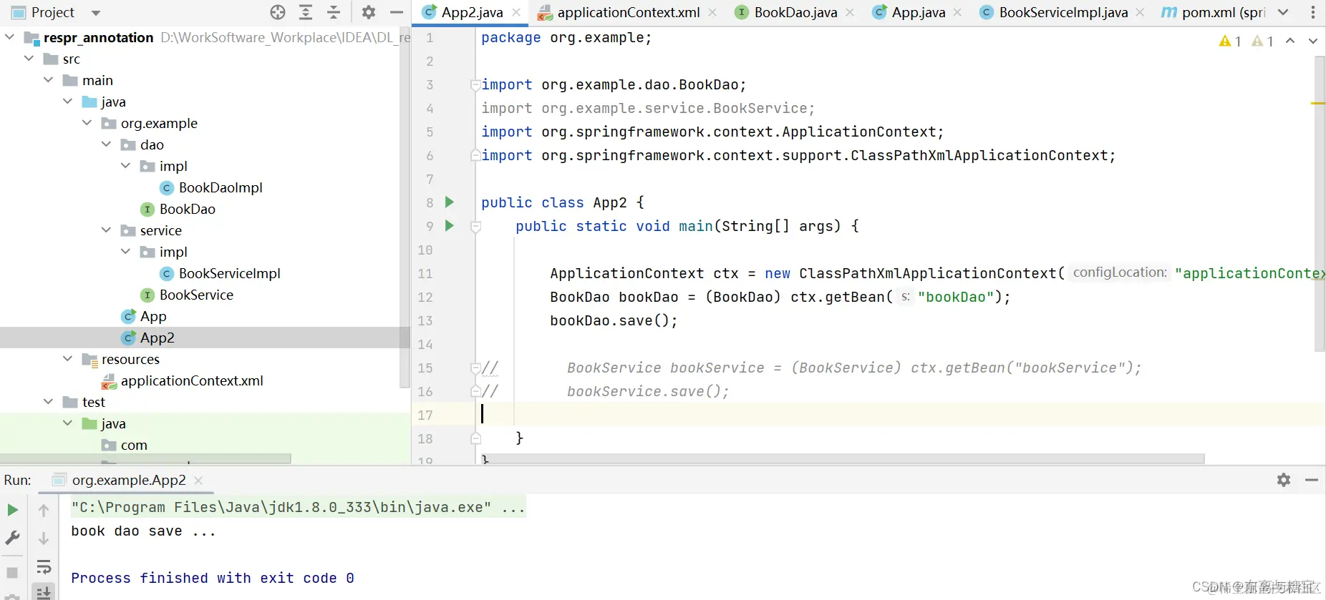Stop the running process square button

click(x=12, y=573)
